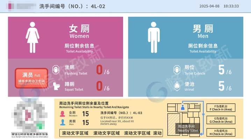Viewport: 251px width, 140px height.
Task: Open the 男厕 Men panel heading
Action: 200,30
